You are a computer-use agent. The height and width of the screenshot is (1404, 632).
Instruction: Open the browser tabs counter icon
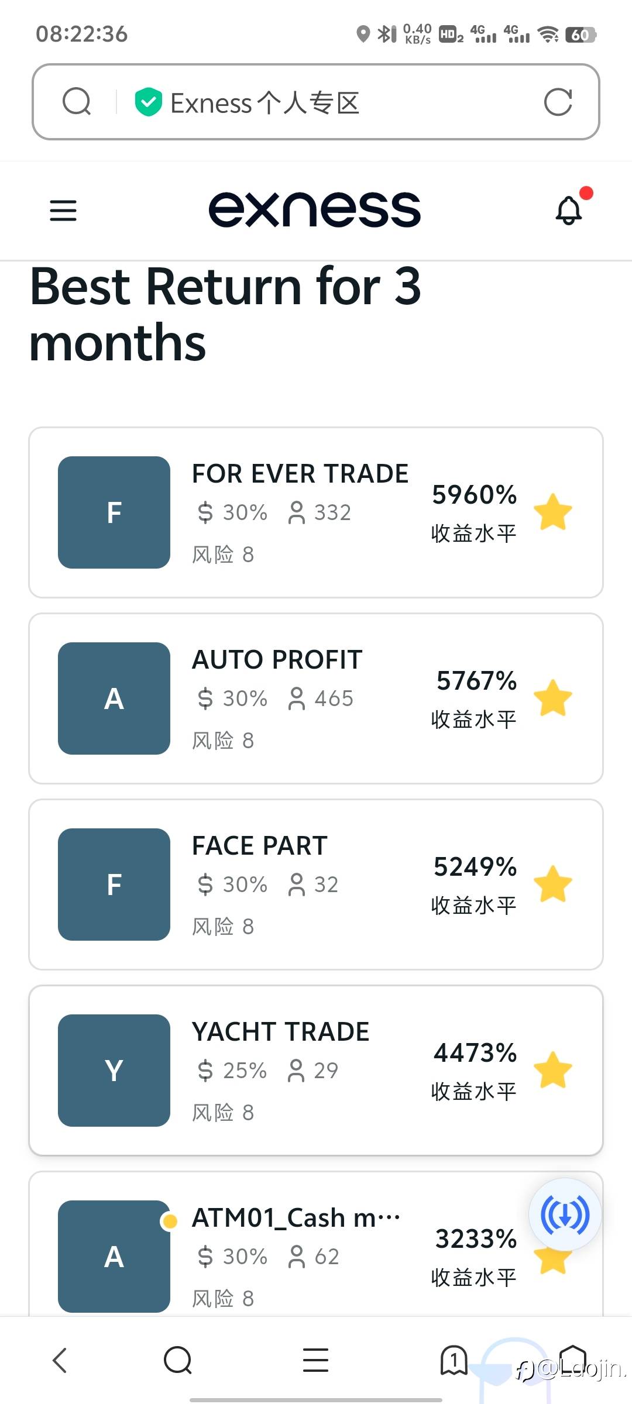point(454,1360)
